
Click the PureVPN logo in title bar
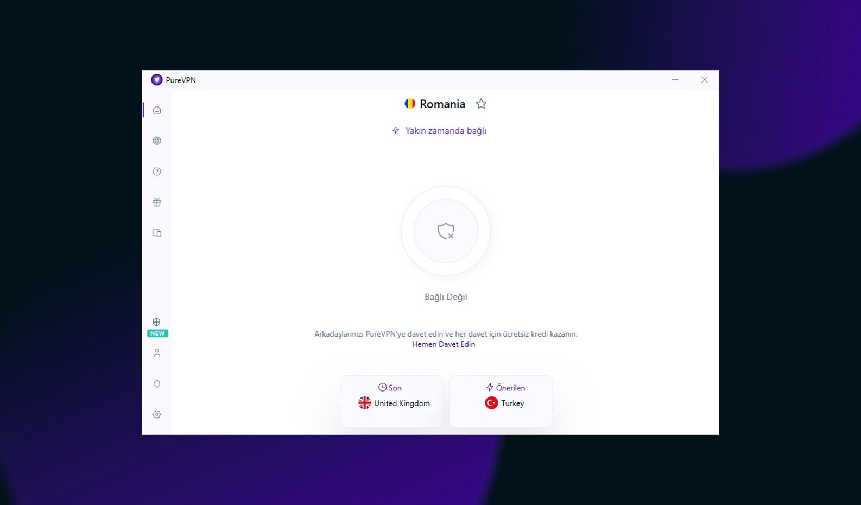[157, 80]
